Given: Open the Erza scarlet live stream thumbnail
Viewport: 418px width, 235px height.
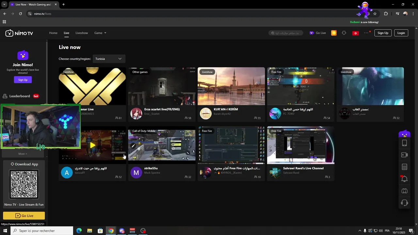Looking at the screenshot, I should click(x=162, y=86).
